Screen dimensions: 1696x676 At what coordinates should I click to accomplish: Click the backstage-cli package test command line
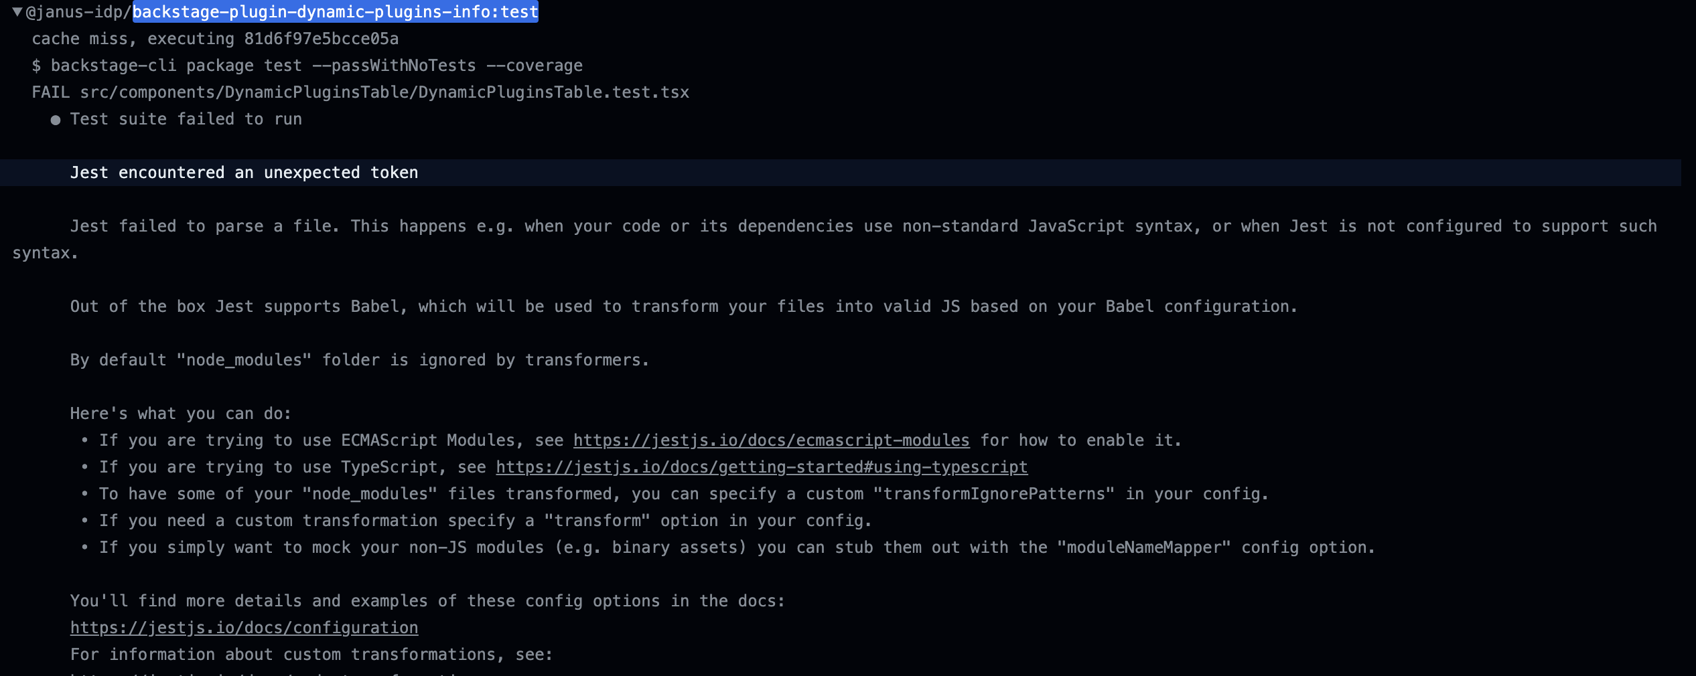(307, 66)
